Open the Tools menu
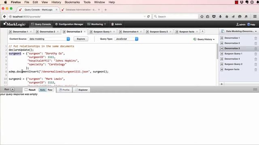Screen dimensions: 259x145 tap(87, 2)
